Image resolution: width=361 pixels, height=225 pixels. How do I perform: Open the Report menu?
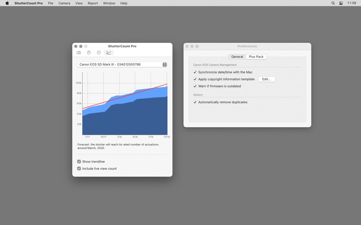click(x=93, y=3)
